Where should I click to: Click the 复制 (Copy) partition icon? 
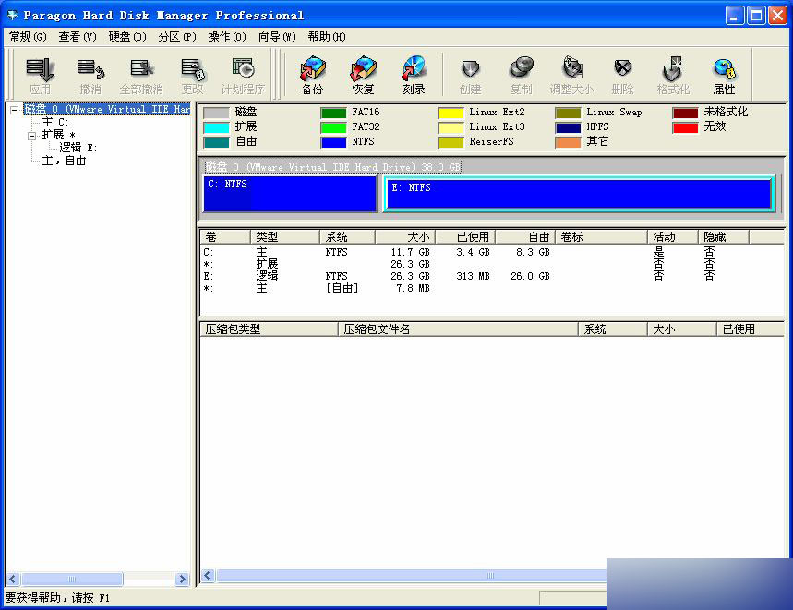[521, 76]
